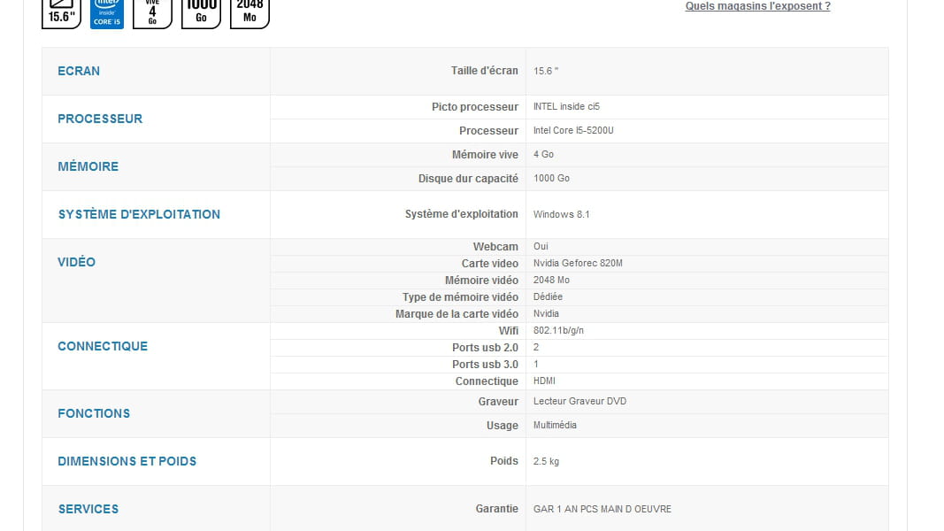This screenshot has width=944, height=531.
Task: Click the '4 Go' memory value
Action: click(x=543, y=155)
